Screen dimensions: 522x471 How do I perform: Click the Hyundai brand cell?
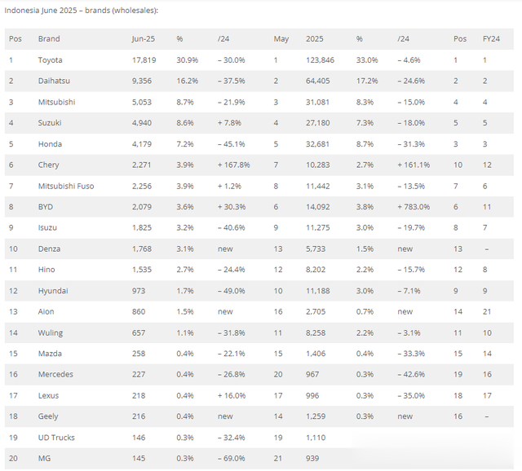tap(53, 291)
